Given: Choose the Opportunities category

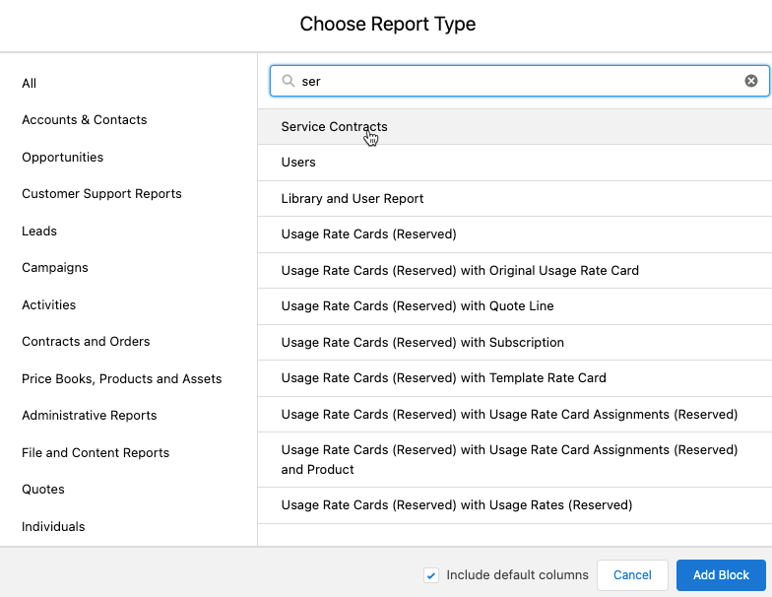Looking at the screenshot, I should tap(63, 158).
